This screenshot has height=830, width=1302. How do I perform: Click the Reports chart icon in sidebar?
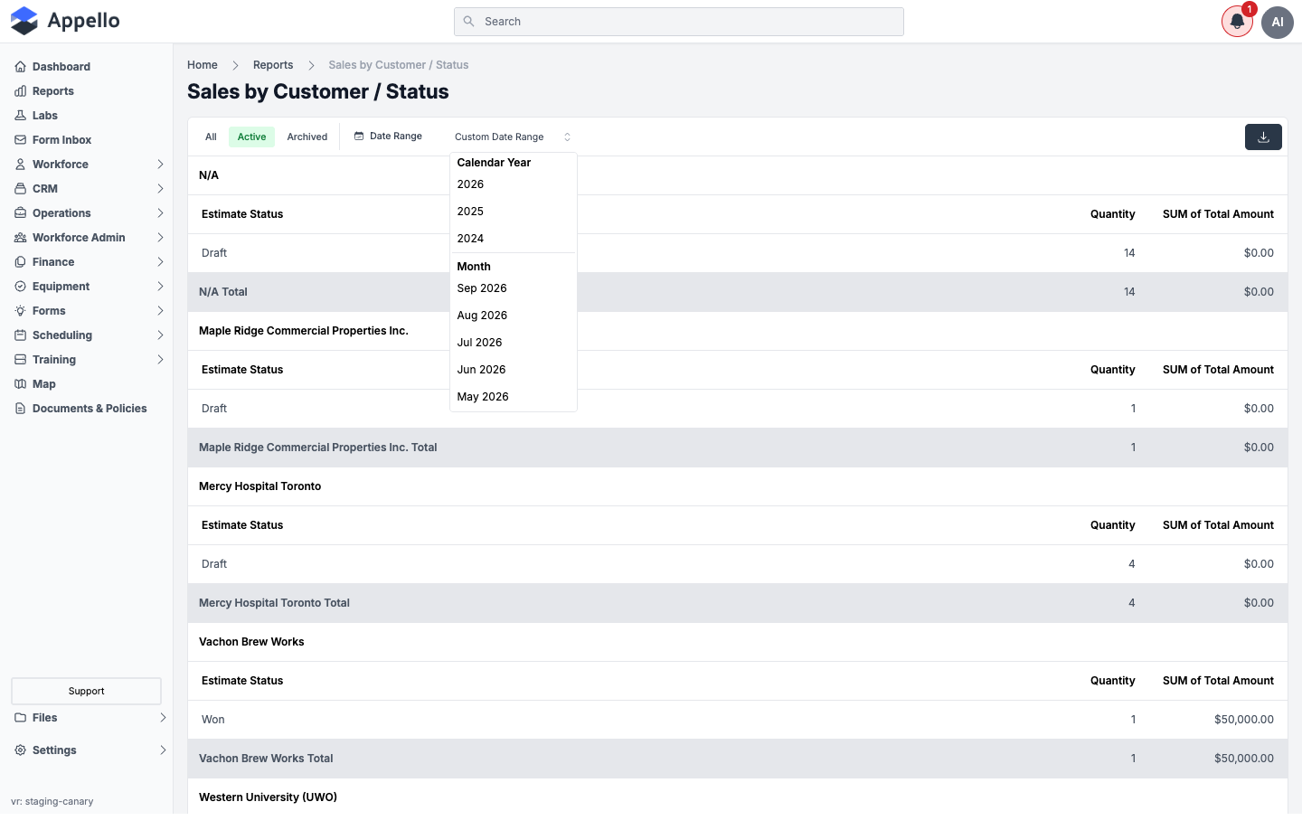[x=20, y=91]
